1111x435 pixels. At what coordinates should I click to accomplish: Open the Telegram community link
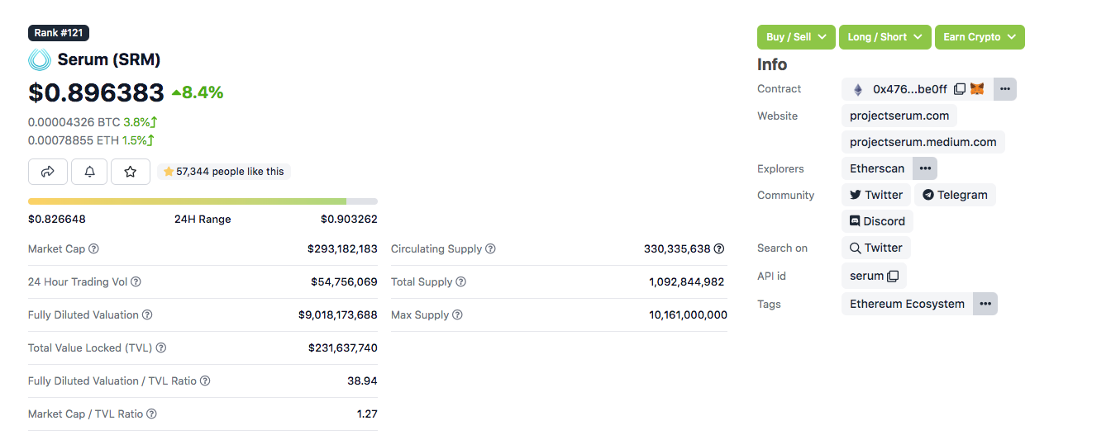[x=955, y=195]
